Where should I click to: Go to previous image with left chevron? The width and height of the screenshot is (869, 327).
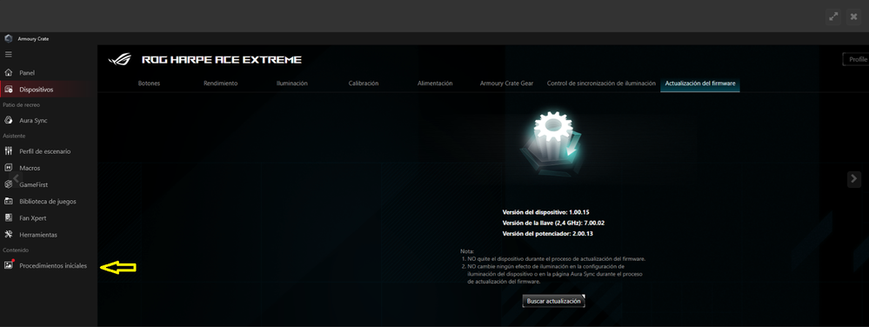16,178
